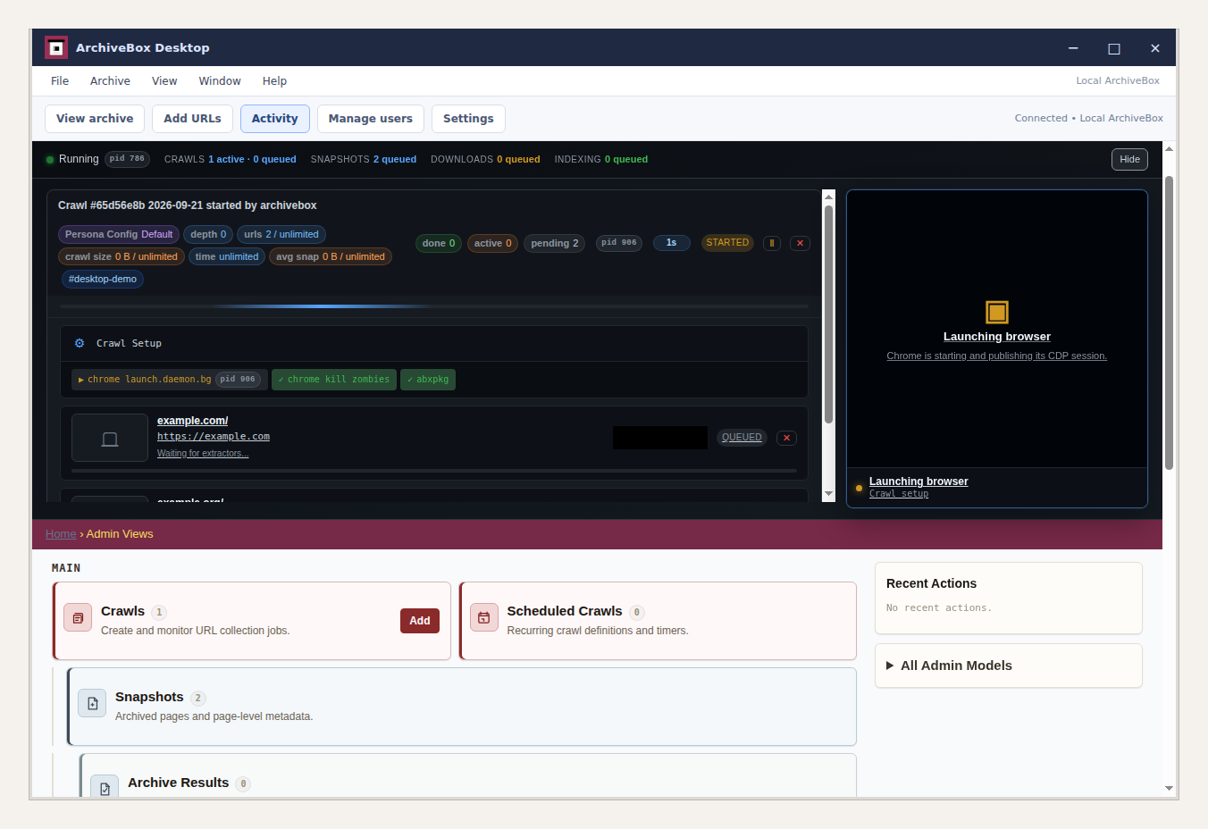Hide the activity monitor panel
This screenshot has height=829, width=1208.
point(1129,159)
